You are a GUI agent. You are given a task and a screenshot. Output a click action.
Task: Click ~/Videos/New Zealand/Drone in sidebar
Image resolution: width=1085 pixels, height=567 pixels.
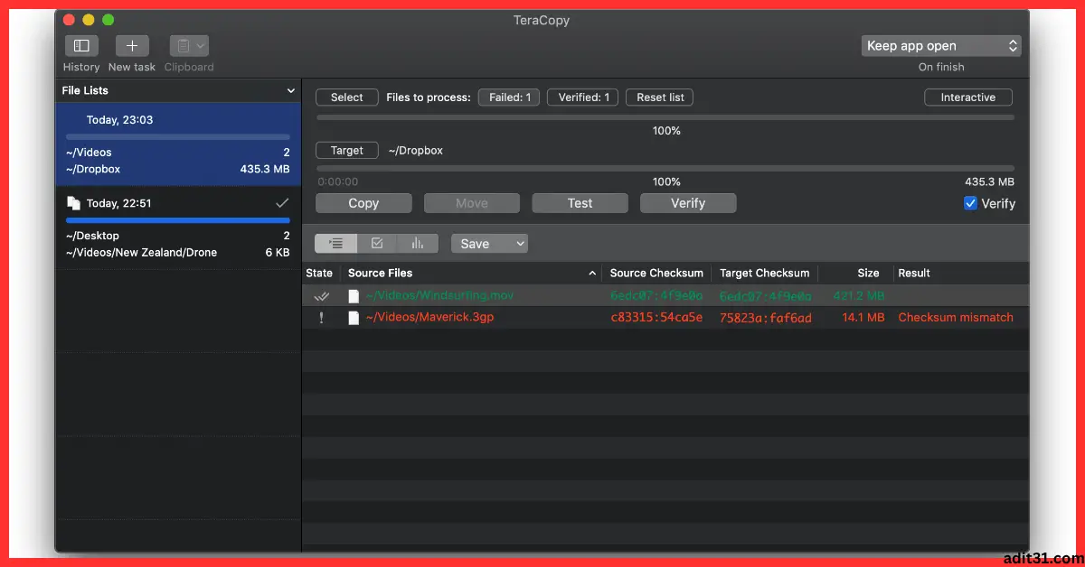coord(141,253)
